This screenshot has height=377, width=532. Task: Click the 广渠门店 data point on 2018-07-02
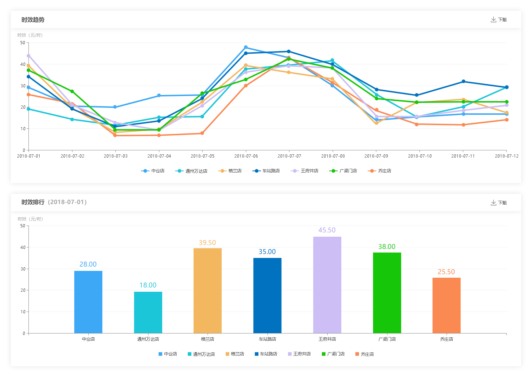click(72, 91)
